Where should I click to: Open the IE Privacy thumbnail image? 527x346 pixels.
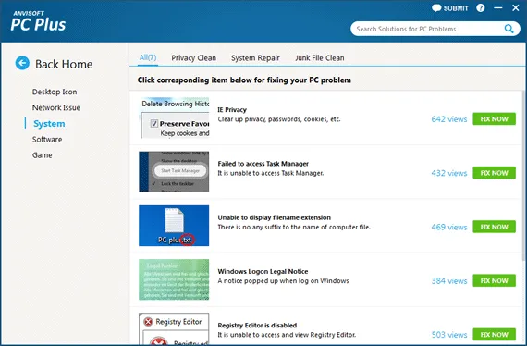click(x=174, y=118)
